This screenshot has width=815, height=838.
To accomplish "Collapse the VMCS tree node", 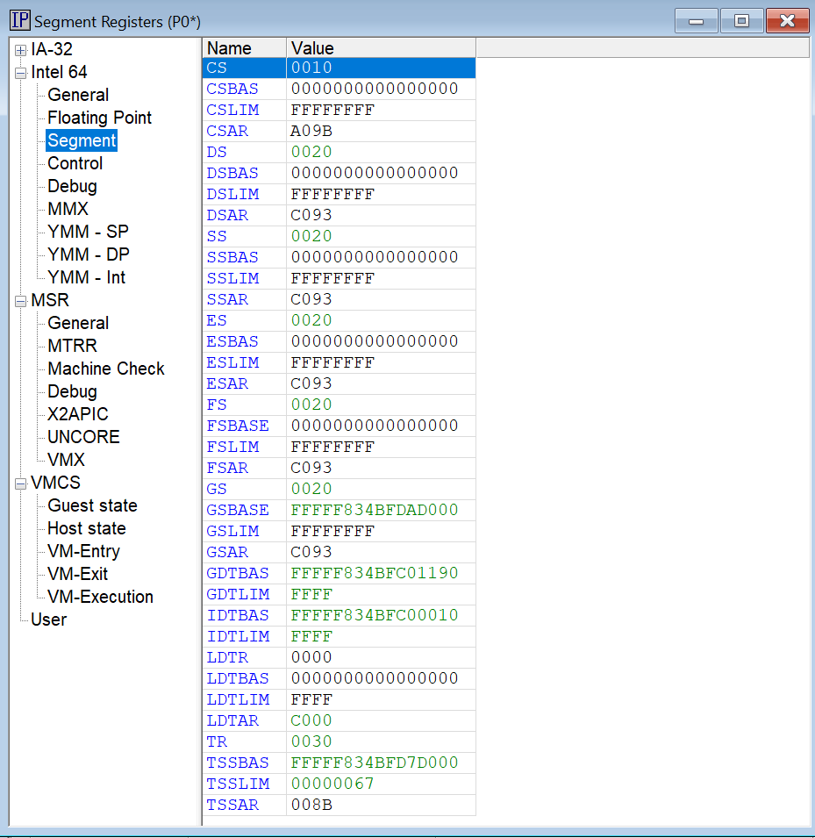I will click(20, 484).
